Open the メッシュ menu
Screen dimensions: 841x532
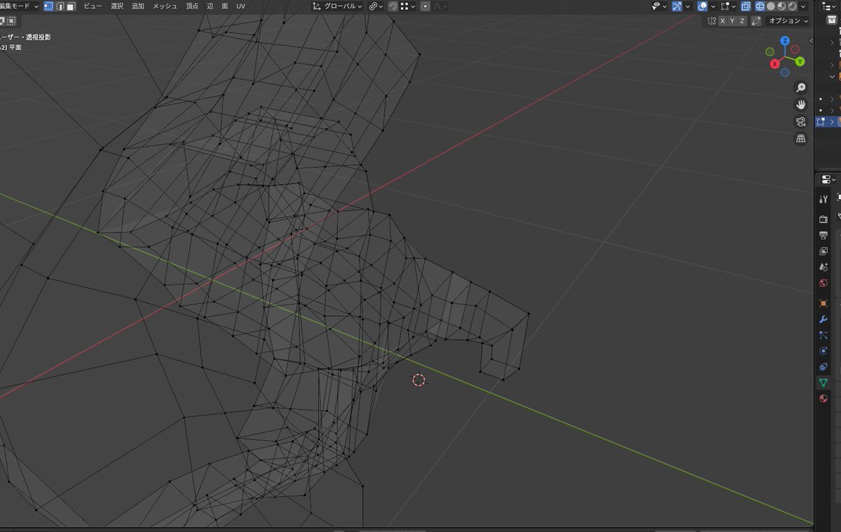(165, 6)
